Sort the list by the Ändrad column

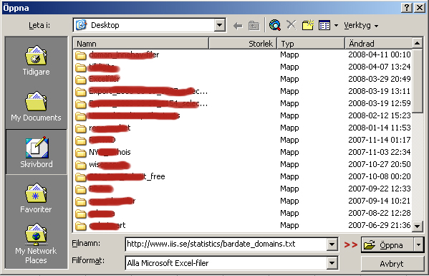click(379, 44)
